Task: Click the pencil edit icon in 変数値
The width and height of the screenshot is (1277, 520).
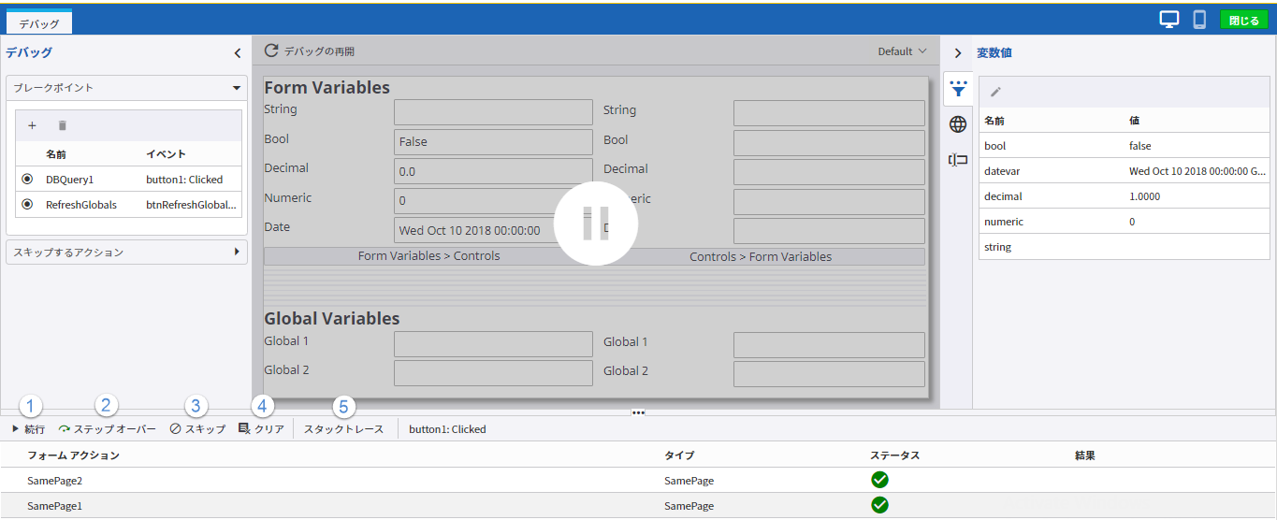Action: 996,92
